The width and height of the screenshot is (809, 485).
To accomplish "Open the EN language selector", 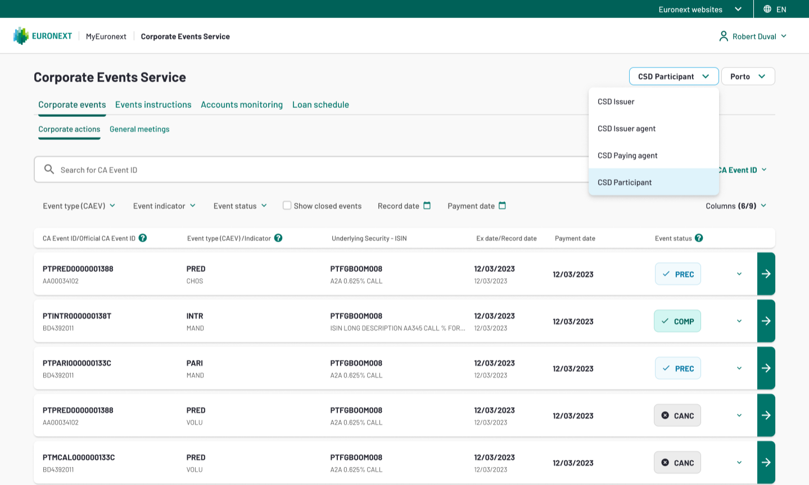I will click(775, 9).
